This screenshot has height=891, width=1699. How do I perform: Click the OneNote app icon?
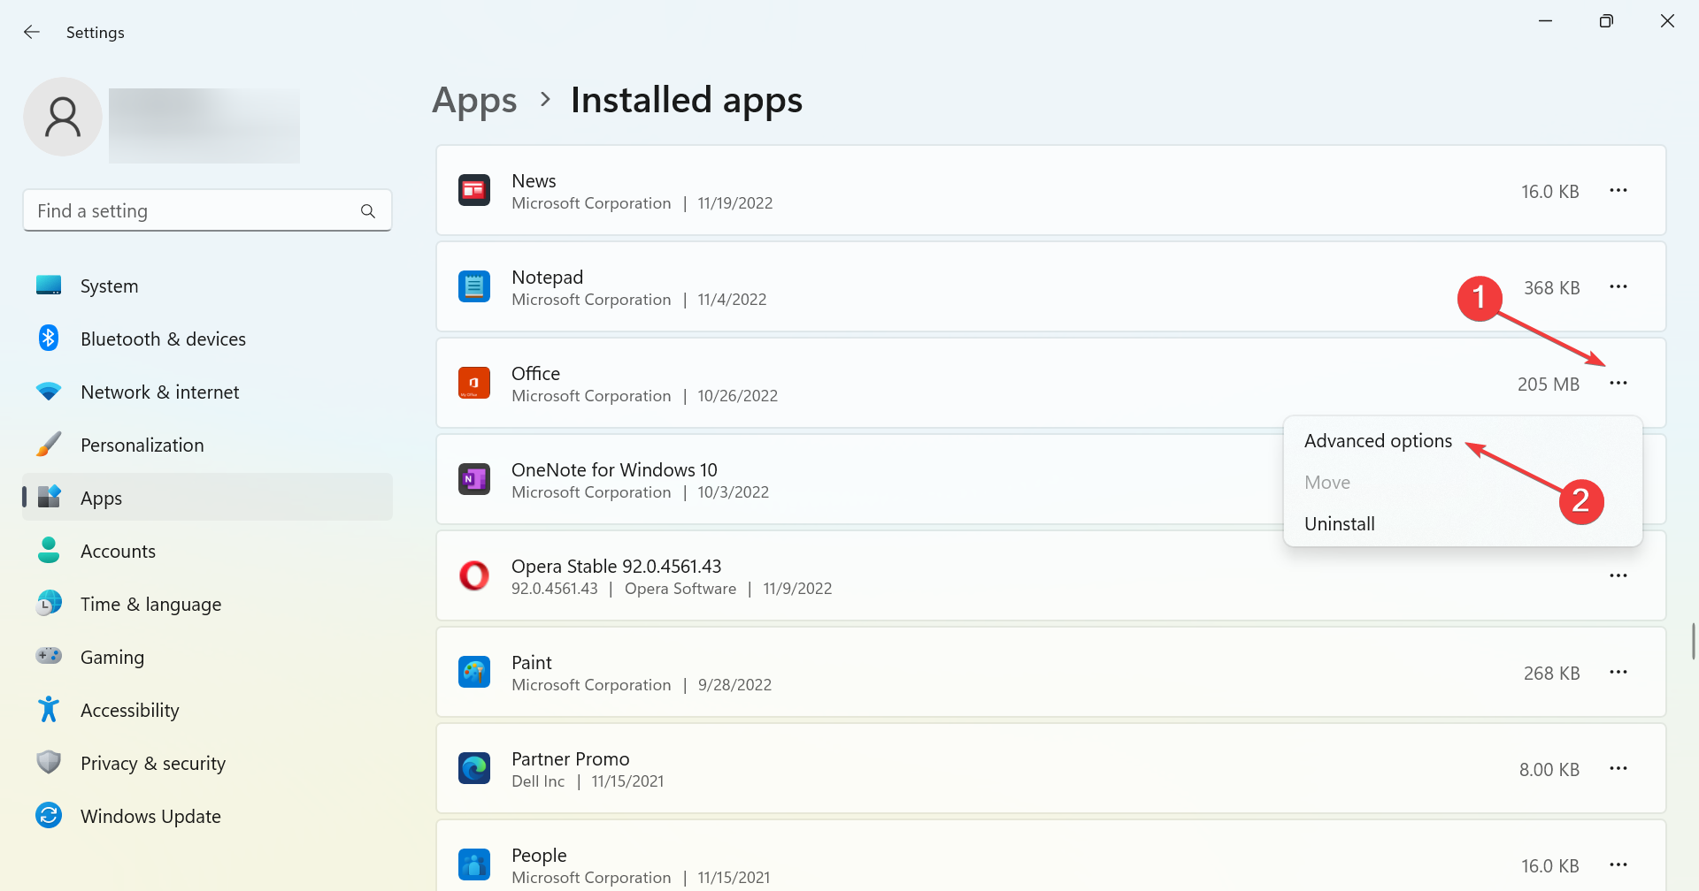tap(474, 479)
